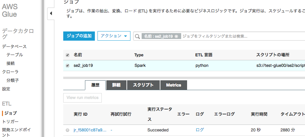Click the Succeeded status cell
The height and width of the screenshot is (137, 305).
click(x=158, y=130)
